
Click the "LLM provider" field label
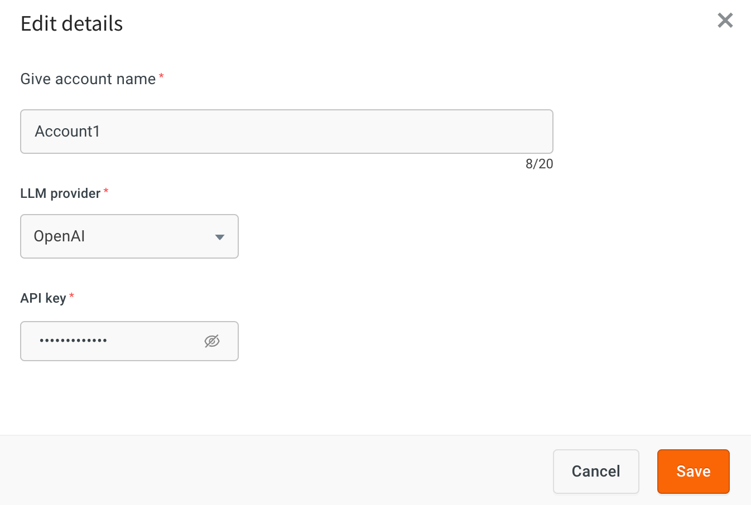[60, 193]
